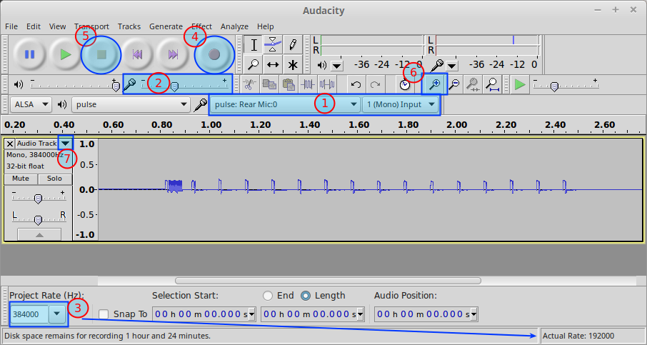
Task: Toggle the track Solo button
Action: [54, 179]
